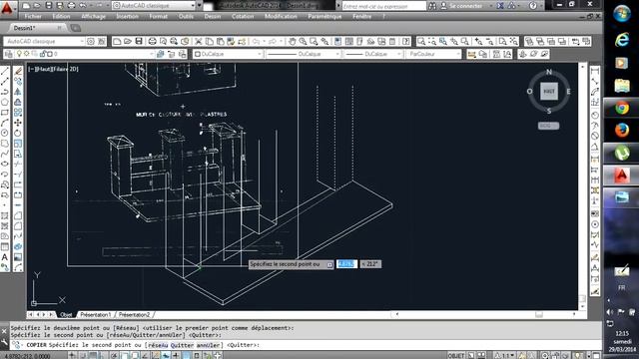The height and width of the screenshot is (359, 639).
Task: Click the distance input field near cursor
Action: pos(346,264)
